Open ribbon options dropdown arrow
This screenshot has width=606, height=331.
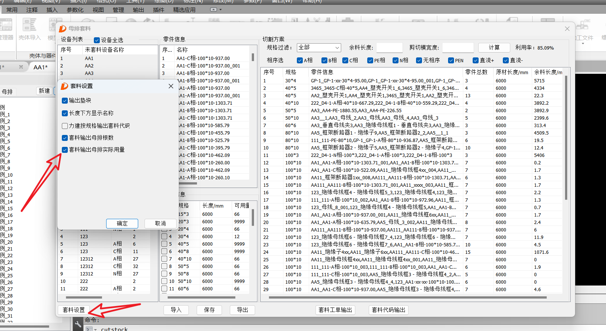(x=220, y=10)
